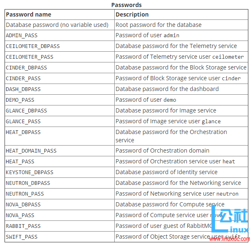The width and height of the screenshot is (250, 244).
Task: Select the ADMIN_PASS cell
Action: pyautogui.click(x=21, y=36)
